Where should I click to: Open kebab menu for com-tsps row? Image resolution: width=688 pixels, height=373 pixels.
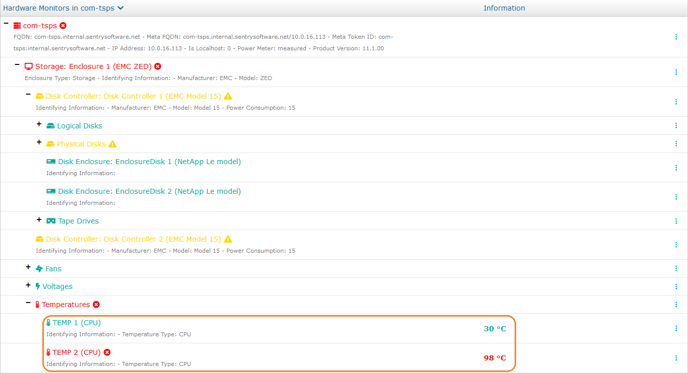tap(676, 37)
